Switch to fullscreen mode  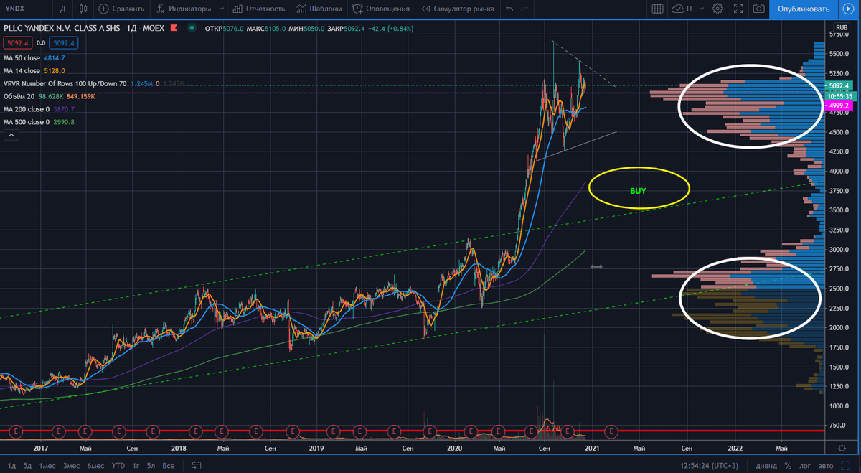pyautogui.click(x=738, y=9)
